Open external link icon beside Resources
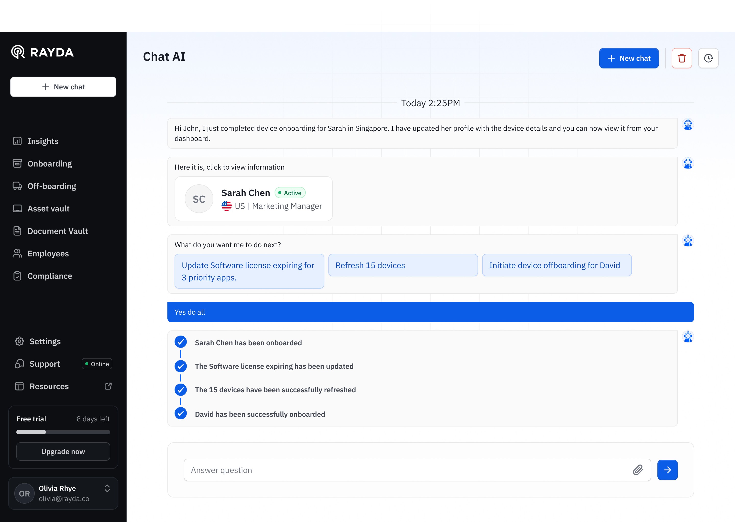This screenshot has height=522, width=735. [x=108, y=386]
